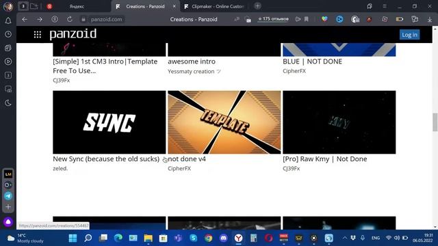Open Discord from the taskbar
This screenshot has width=438, height=246.
click(224, 238)
